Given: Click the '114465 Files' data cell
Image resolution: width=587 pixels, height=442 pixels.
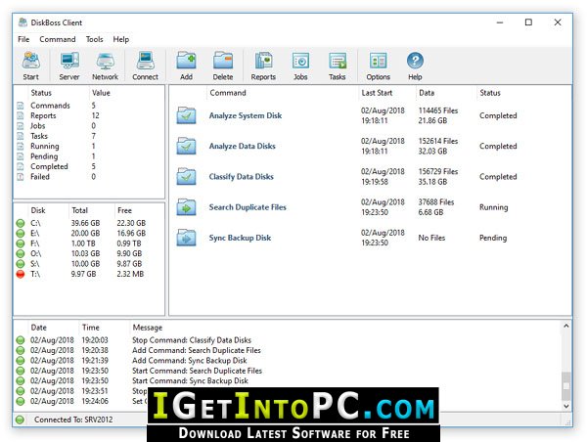Looking at the screenshot, I should point(438,110).
